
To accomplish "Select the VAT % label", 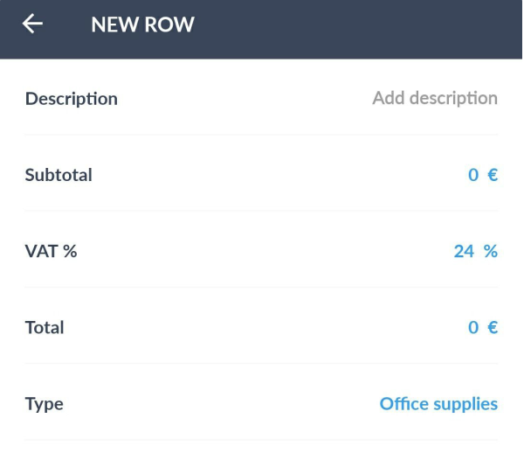I will coord(51,251).
